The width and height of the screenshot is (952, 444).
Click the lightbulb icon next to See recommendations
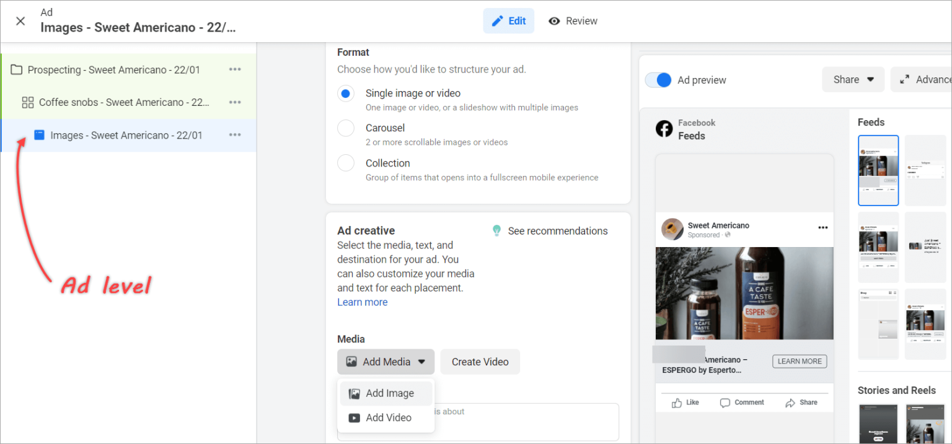tap(496, 230)
